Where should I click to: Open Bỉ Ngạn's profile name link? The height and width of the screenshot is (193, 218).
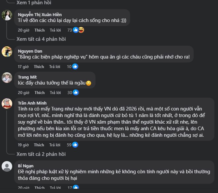[26, 166]
